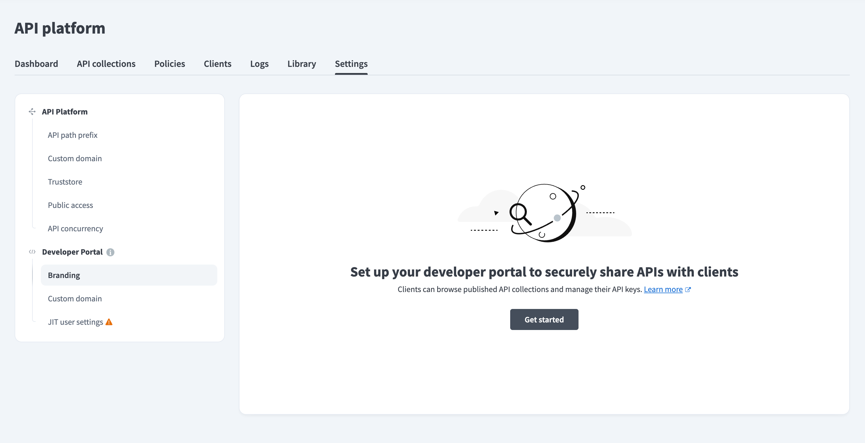Open the Library tab
The width and height of the screenshot is (865, 443).
(301, 63)
